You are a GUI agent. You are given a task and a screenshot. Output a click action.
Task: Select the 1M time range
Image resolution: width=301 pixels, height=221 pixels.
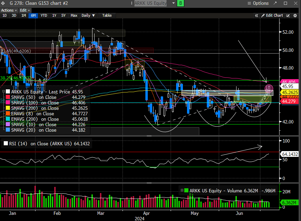coord(24,16)
